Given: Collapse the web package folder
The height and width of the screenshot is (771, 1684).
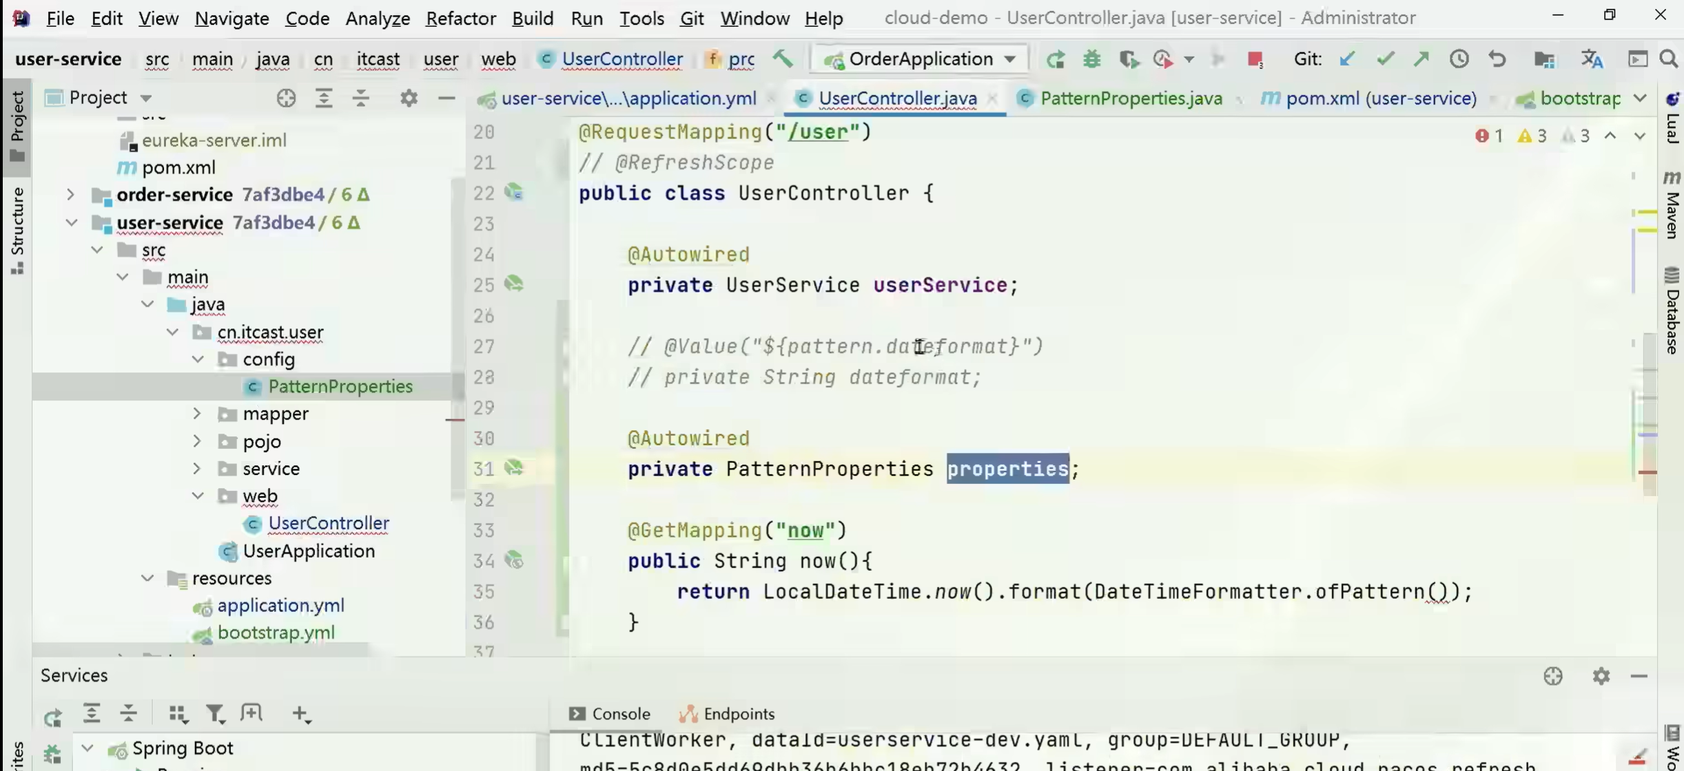Looking at the screenshot, I should click(x=198, y=496).
